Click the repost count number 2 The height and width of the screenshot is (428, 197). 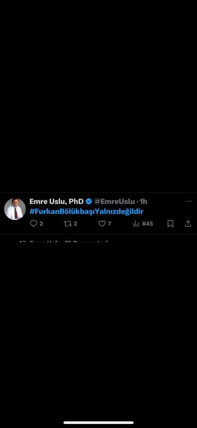coord(75,224)
